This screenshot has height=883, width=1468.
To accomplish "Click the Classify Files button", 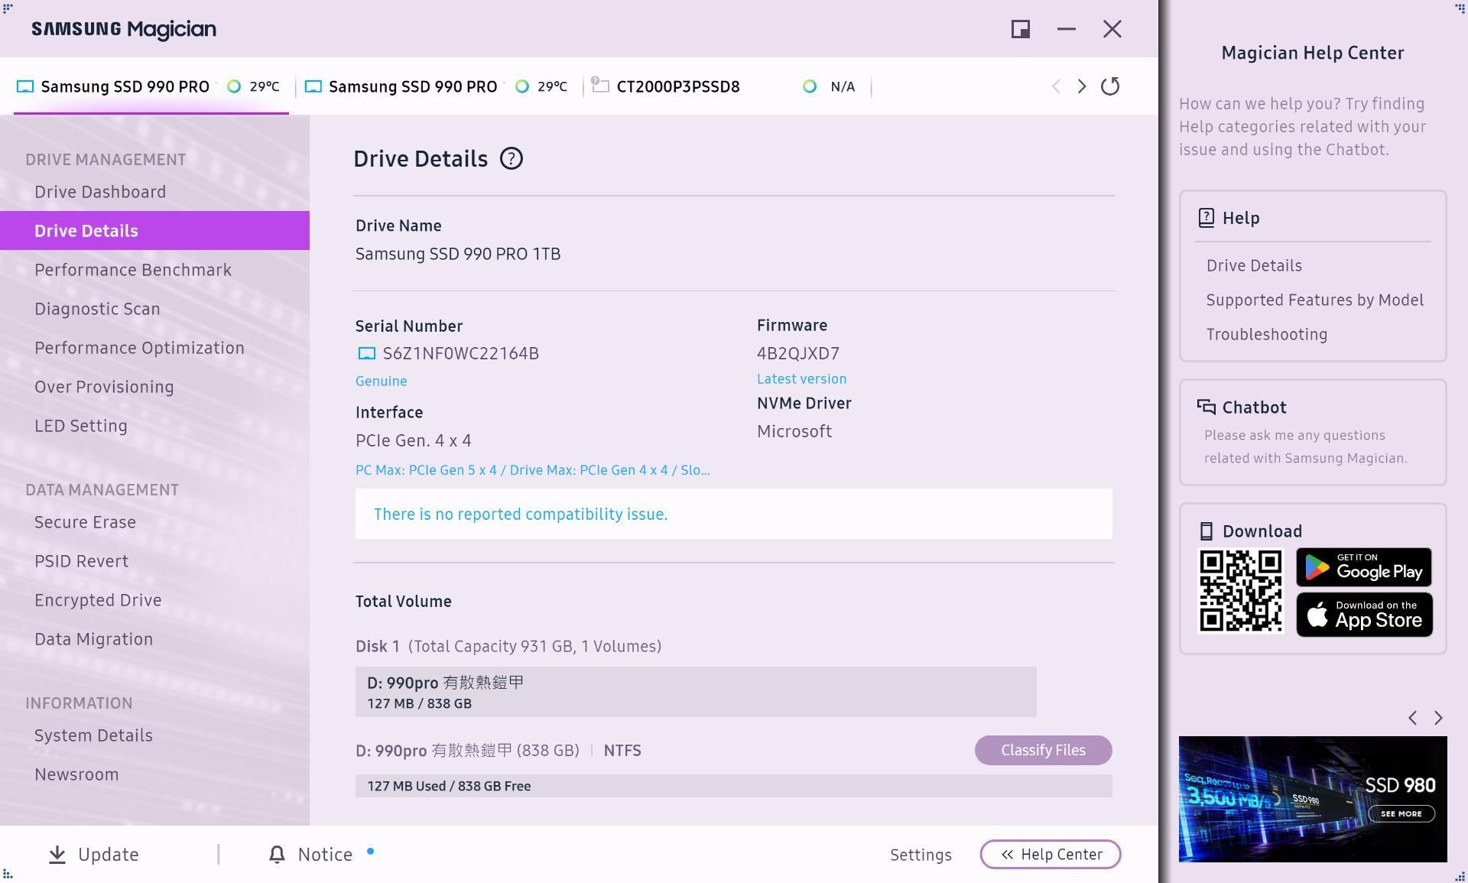I will pyautogui.click(x=1043, y=750).
